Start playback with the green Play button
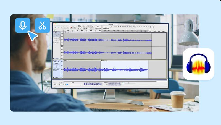 click(x=59, y=27)
